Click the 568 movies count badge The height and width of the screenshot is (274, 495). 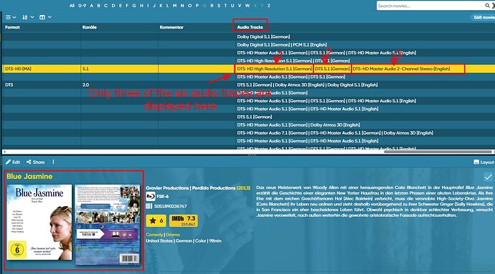[484, 17]
